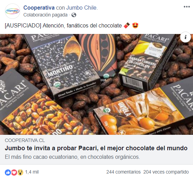Click the Cooperativa profile picture
Screen dimensions: 193x178
tap(12, 11)
